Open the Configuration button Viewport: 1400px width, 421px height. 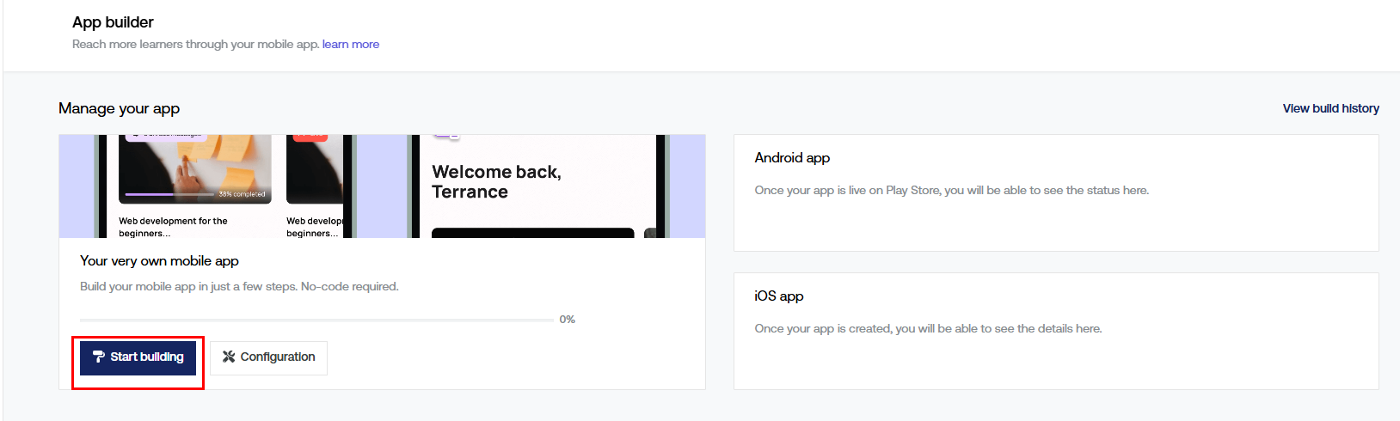(268, 357)
